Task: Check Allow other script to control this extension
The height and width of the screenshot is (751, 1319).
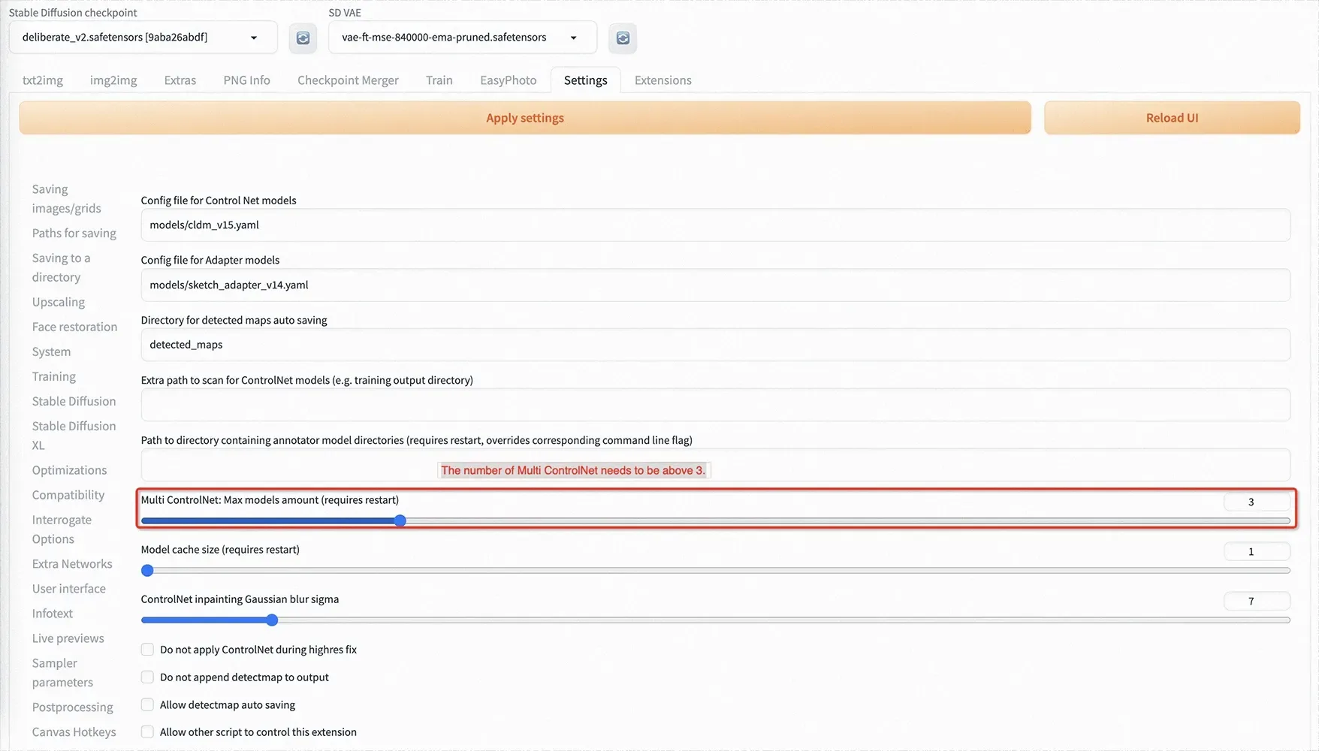Action: (x=148, y=732)
